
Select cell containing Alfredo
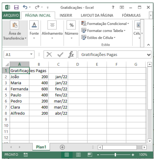(19, 113)
